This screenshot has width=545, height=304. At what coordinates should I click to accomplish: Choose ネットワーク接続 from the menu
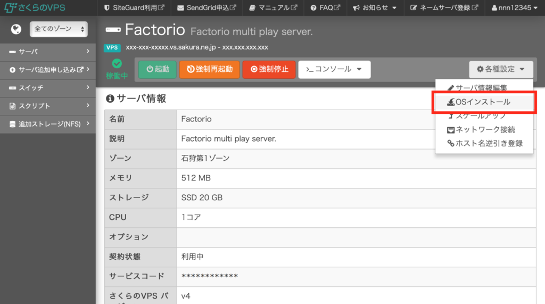coord(485,129)
